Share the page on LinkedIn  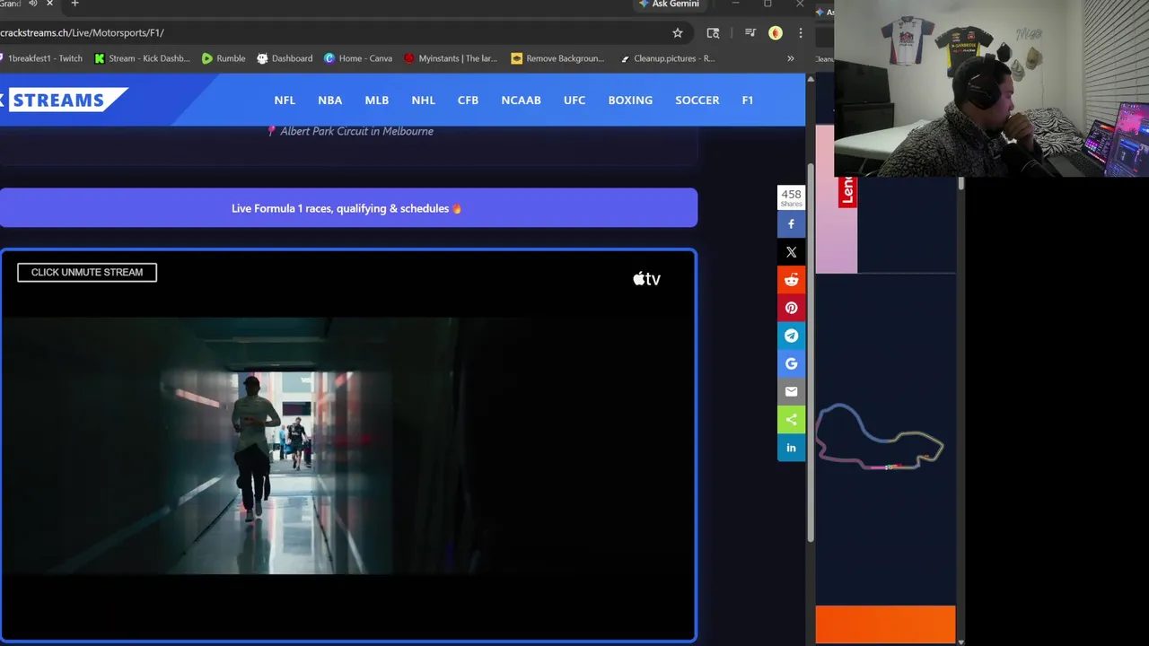pyautogui.click(x=791, y=447)
